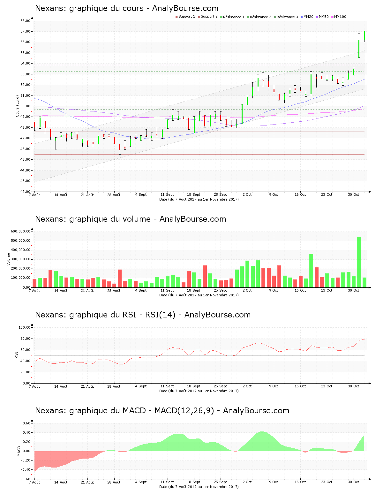The width and height of the screenshot is (383, 495).
Task: Click date range caption under MACD chart
Action: click(x=199, y=487)
